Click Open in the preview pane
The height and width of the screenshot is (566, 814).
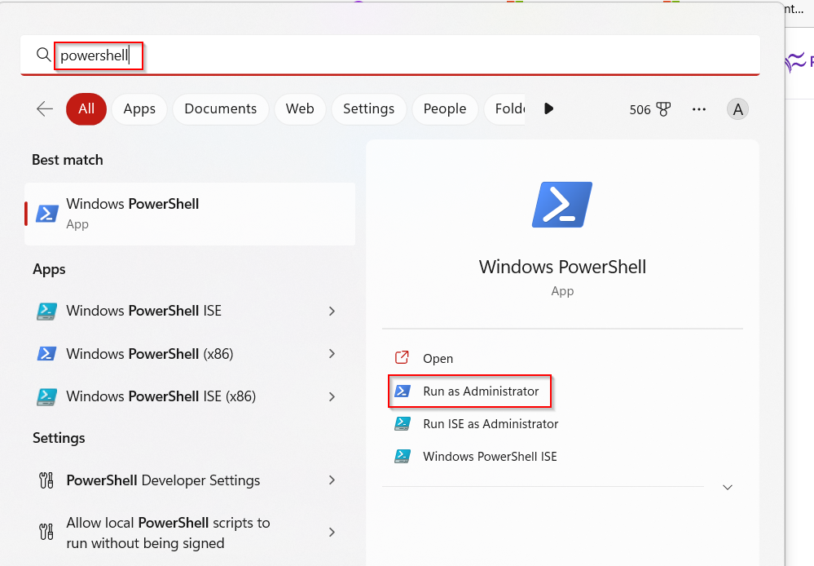pos(438,359)
